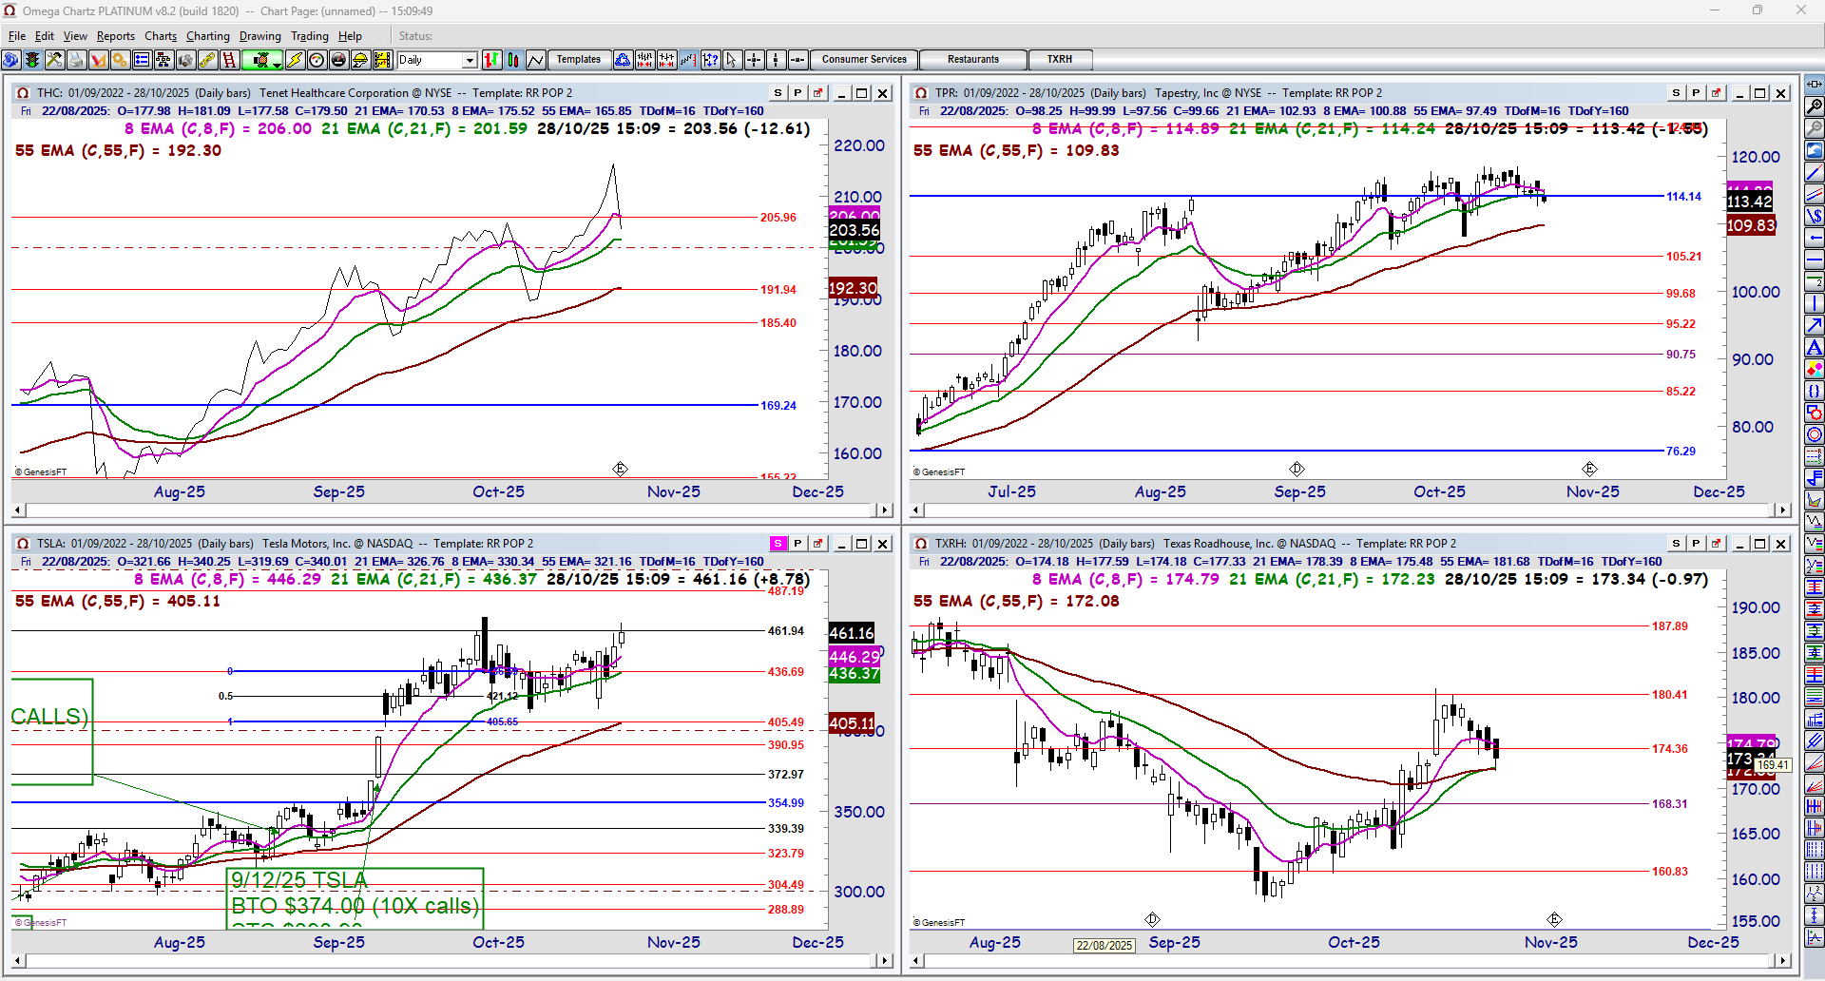Toggle the chart-lock icon on TXRH chart
Screen dimensions: 1825x981
pos(1716,544)
